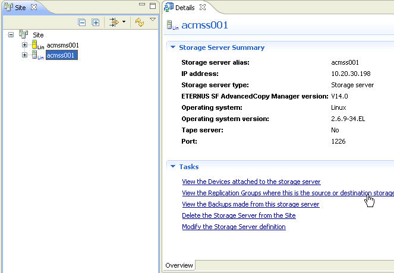This screenshot has width=394, height=273.
Task: Click the acmss001 heading in Details
Action: (204, 25)
